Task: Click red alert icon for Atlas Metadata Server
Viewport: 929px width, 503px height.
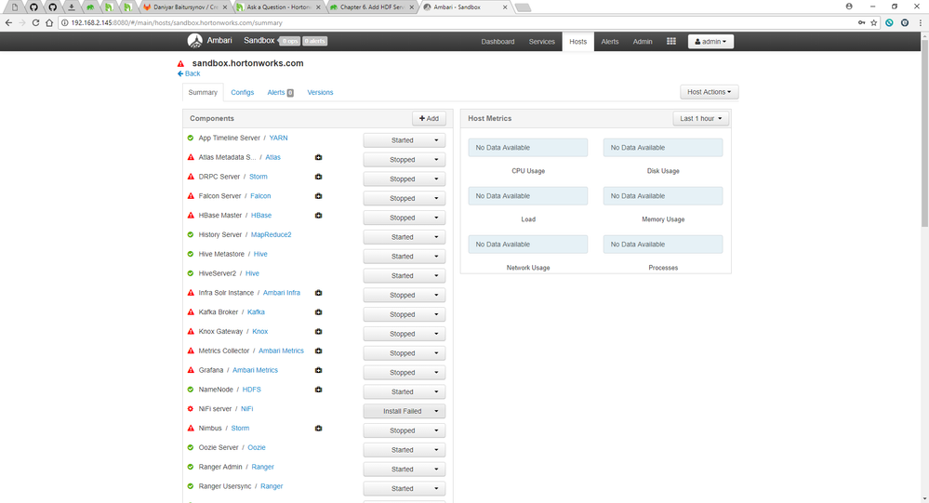Action: pyautogui.click(x=191, y=158)
